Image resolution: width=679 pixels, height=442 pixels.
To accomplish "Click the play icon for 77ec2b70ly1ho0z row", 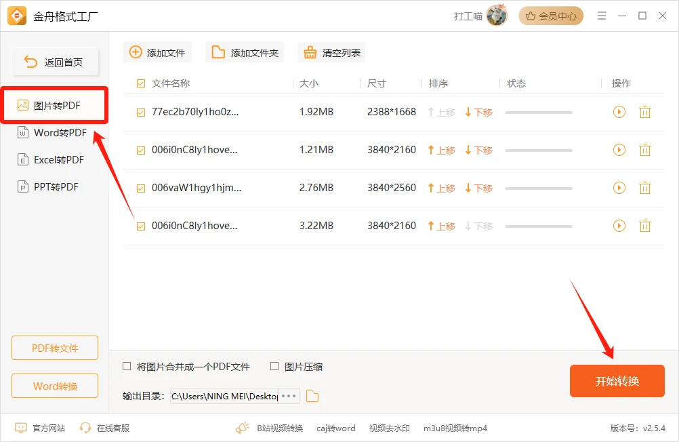I will tap(619, 112).
